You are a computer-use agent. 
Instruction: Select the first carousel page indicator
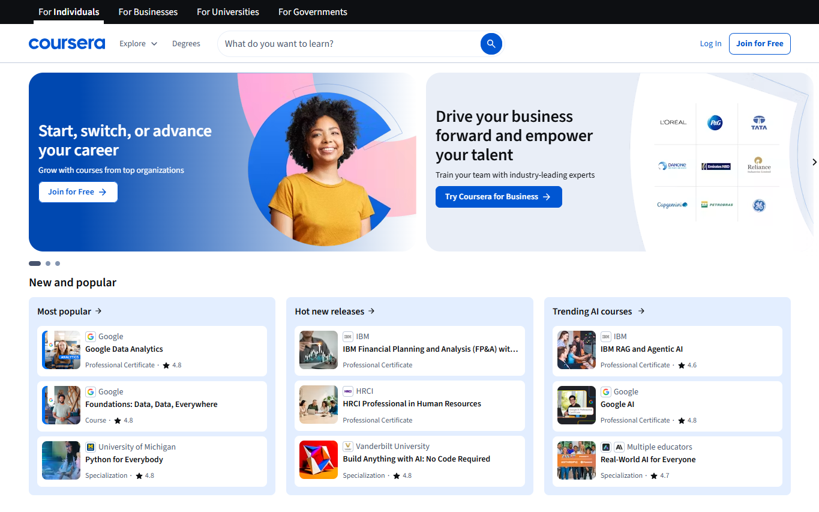point(35,264)
